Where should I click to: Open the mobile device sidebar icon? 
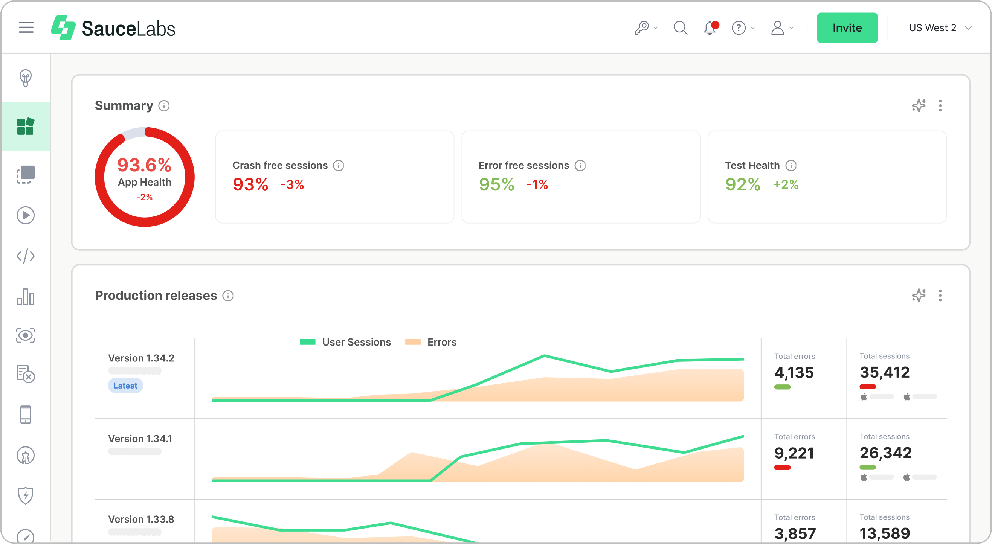(x=25, y=414)
